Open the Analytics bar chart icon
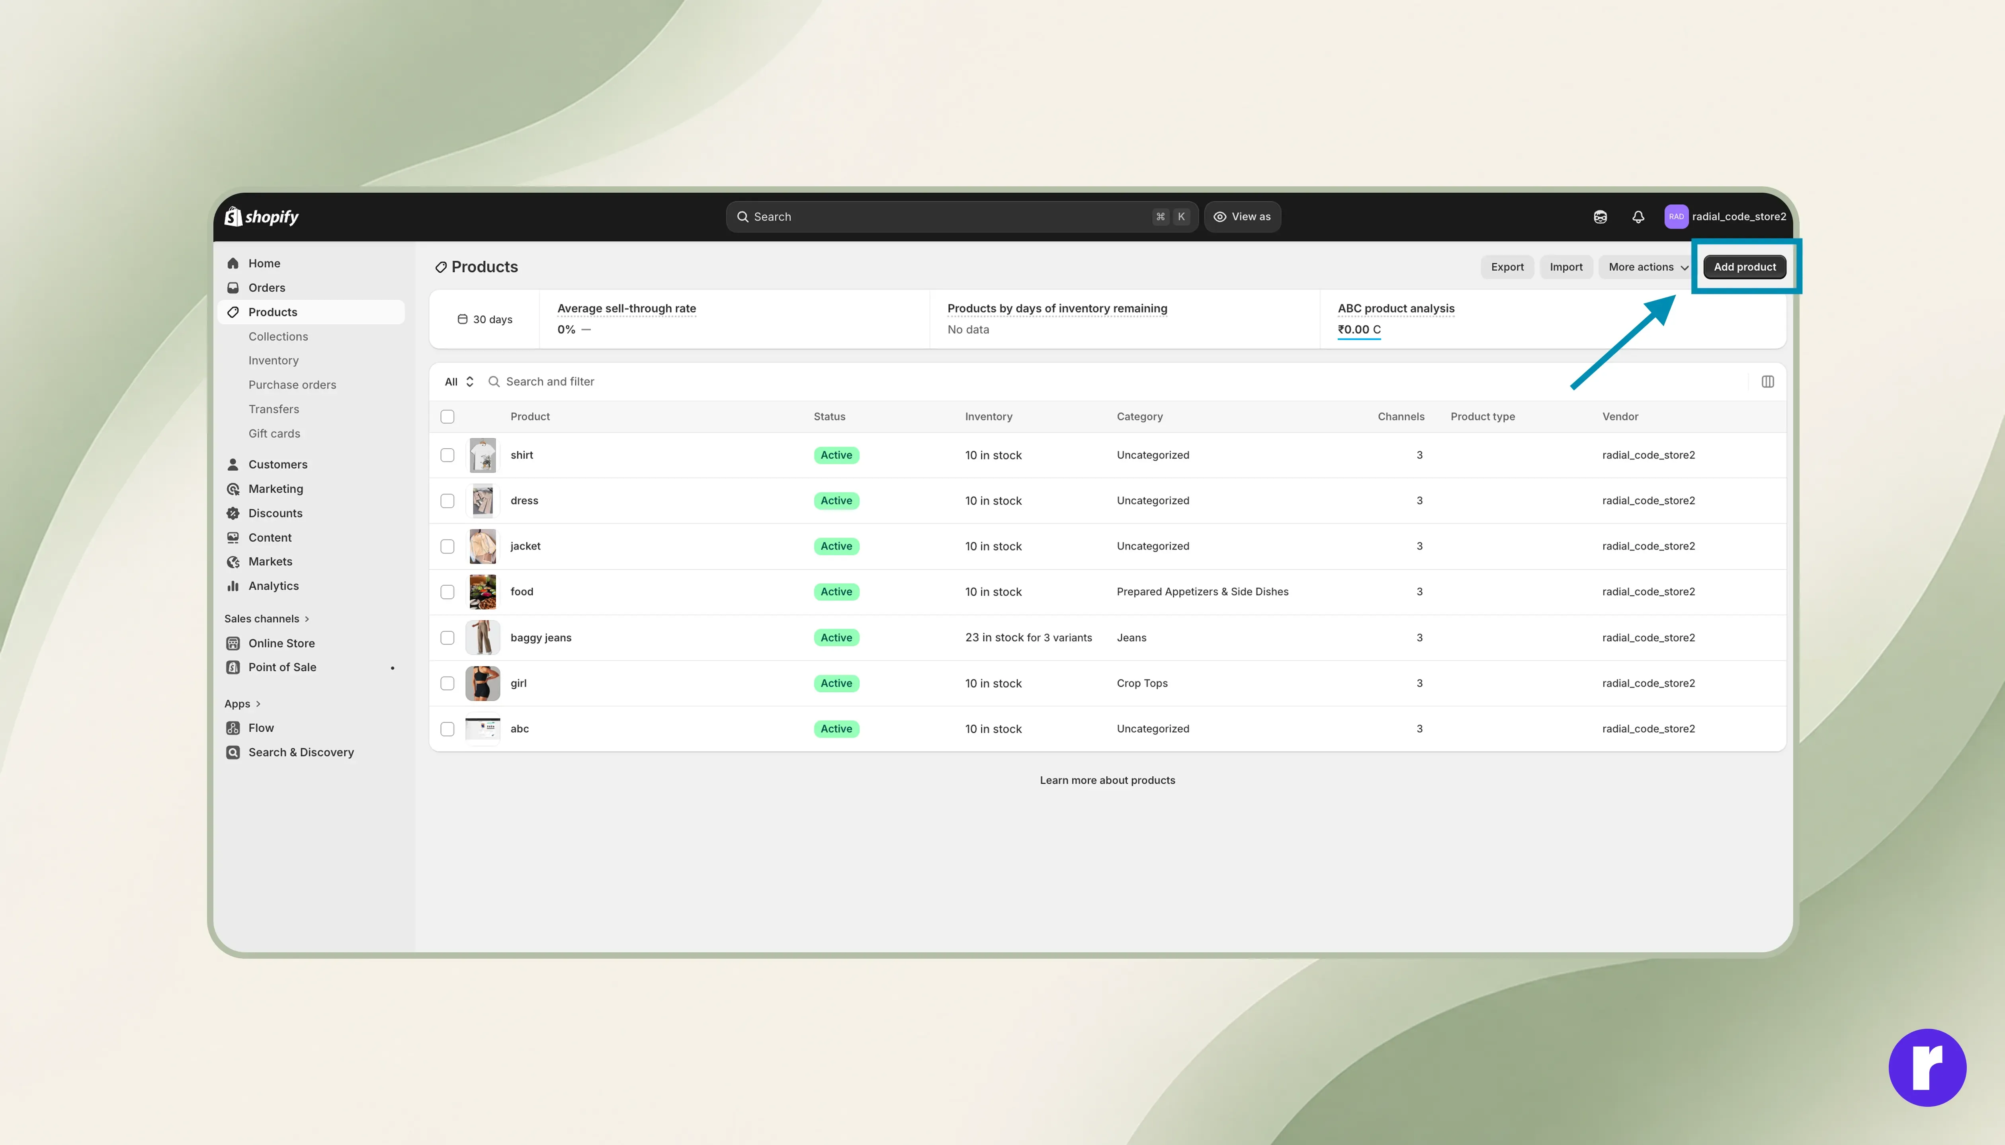 233,586
